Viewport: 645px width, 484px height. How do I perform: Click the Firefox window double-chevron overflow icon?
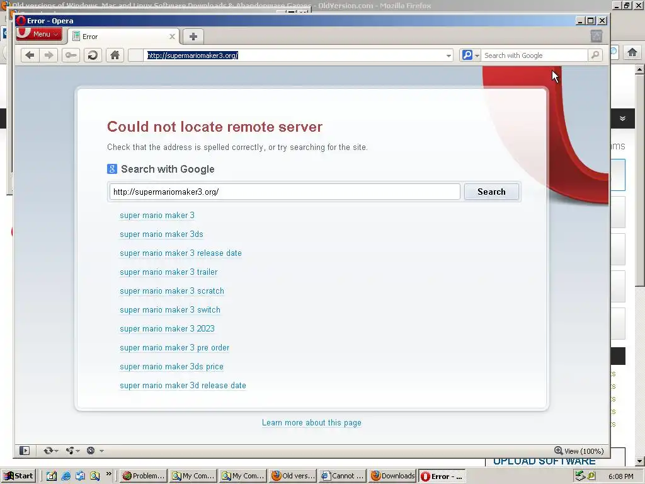coord(622,118)
